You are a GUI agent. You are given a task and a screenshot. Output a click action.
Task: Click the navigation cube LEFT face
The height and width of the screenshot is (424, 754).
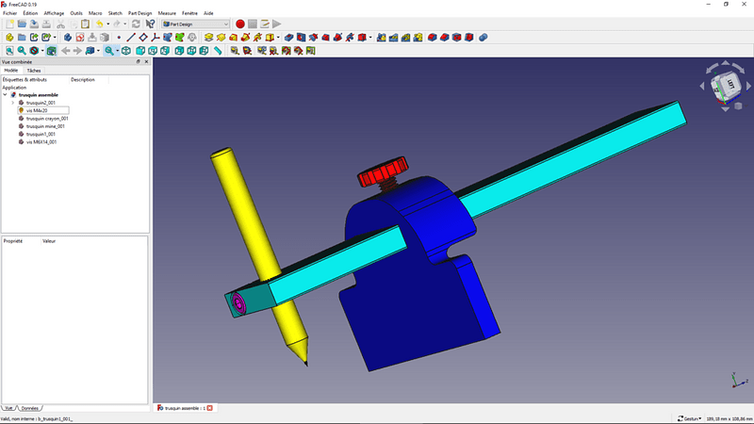click(729, 84)
